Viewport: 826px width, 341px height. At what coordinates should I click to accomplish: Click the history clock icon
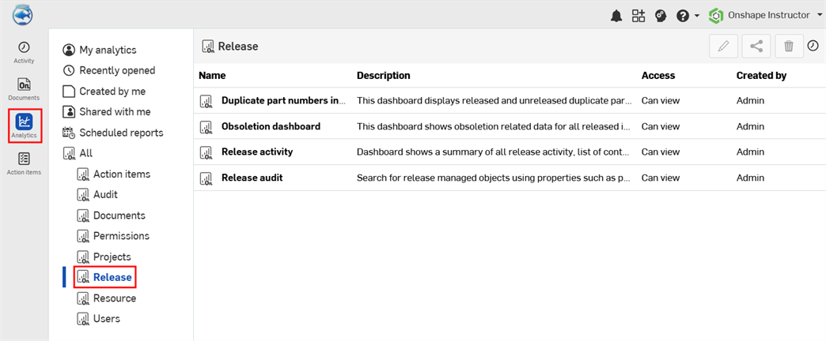coord(813,47)
